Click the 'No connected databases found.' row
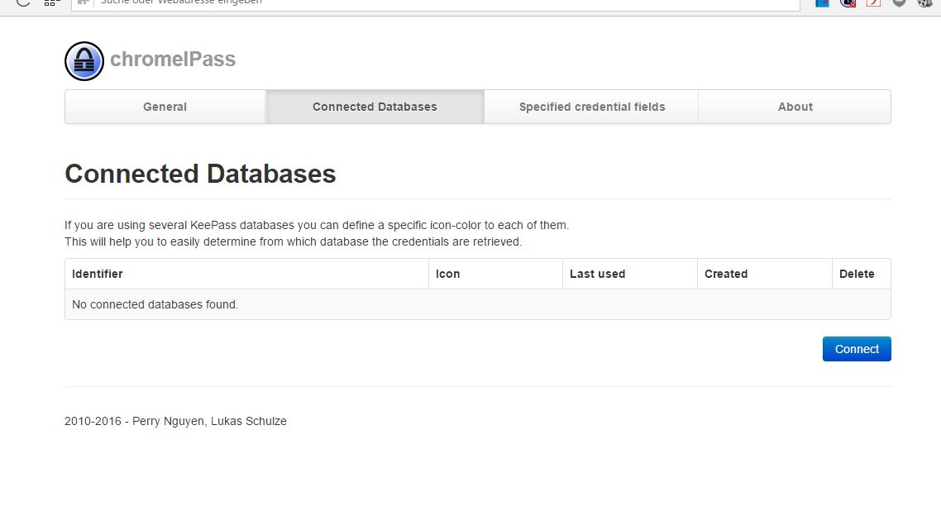Viewport: 941px width, 521px height. tap(478, 304)
